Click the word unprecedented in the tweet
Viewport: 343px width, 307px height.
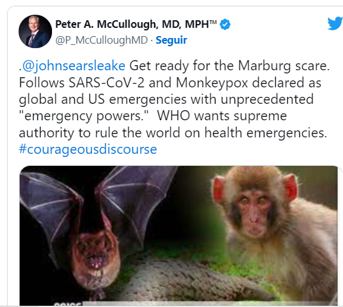pos(267,99)
